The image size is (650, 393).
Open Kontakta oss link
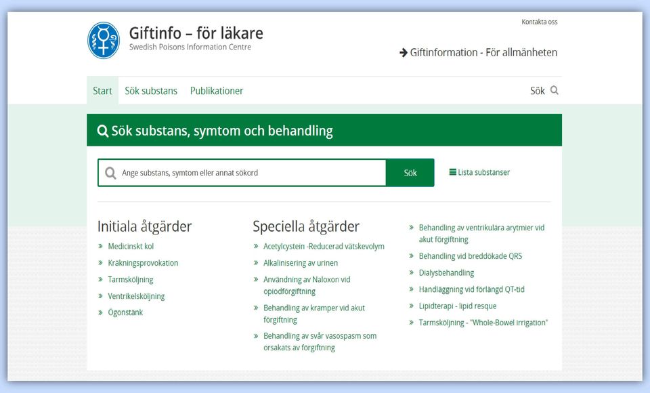click(x=540, y=22)
